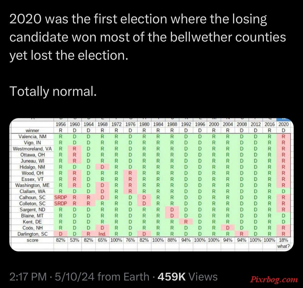Select the Kent, DE row label
303x288 pixels.
point(32,222)
